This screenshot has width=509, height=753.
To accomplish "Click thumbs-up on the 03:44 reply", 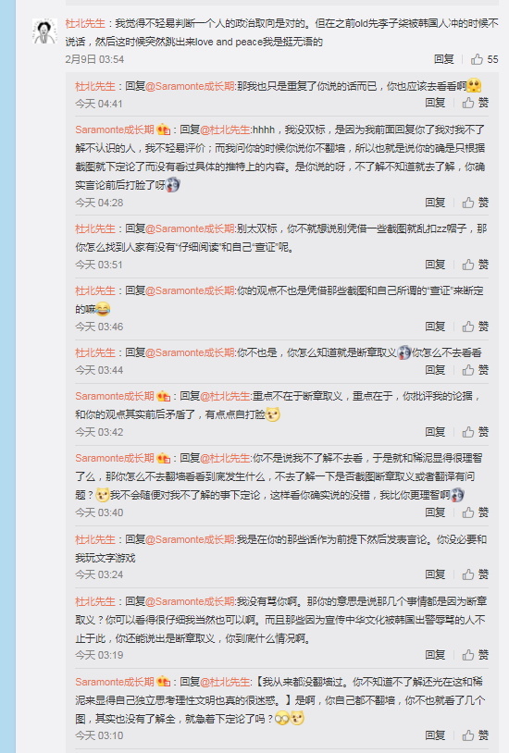I will tap(476, 370).
